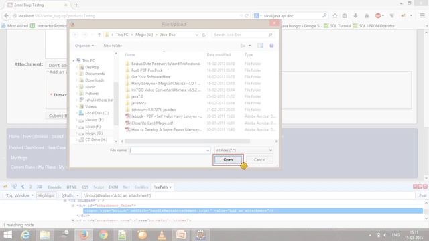Sort the file list by Type column
Viewport: 429px width, 241px height.
[x=249, y=55]
